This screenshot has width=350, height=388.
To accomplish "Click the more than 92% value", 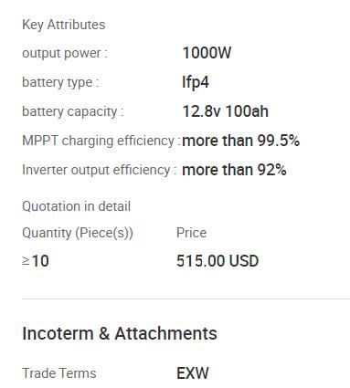I will [x=234, y=170].
